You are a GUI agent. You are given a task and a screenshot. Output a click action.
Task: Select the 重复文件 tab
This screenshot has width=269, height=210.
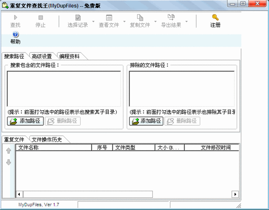point(14,139)
